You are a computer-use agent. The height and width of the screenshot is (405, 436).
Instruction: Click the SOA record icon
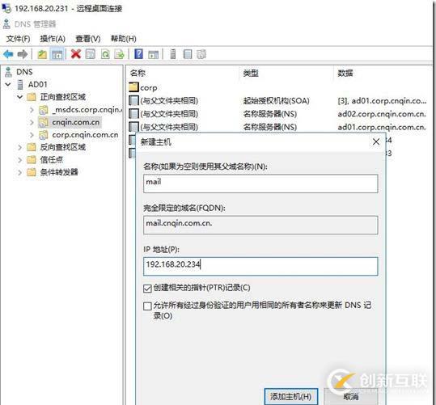(x=133, y=100)
